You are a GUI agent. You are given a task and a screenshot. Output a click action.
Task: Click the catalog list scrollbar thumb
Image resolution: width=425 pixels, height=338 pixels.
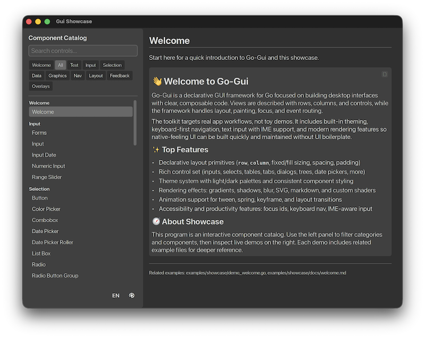135,123
